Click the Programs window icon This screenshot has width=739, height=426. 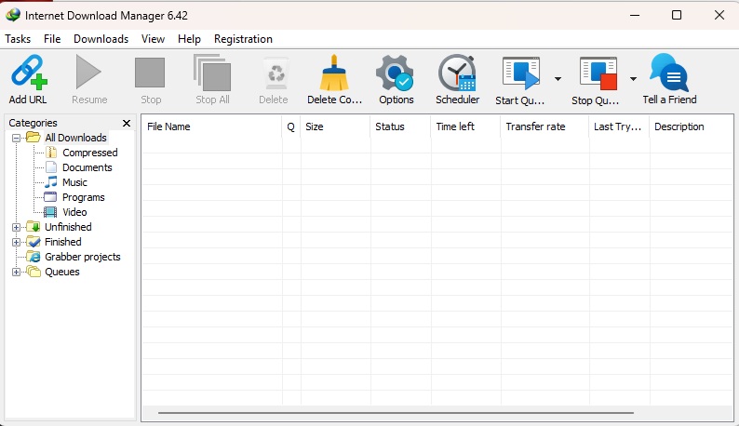pos(50,197)
